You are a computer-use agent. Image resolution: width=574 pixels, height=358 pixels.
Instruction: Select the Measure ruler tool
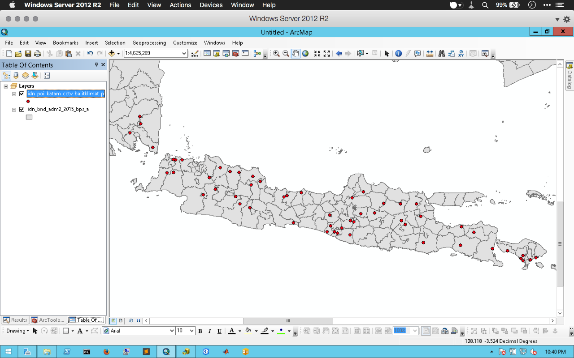click(x=430, y=54)
